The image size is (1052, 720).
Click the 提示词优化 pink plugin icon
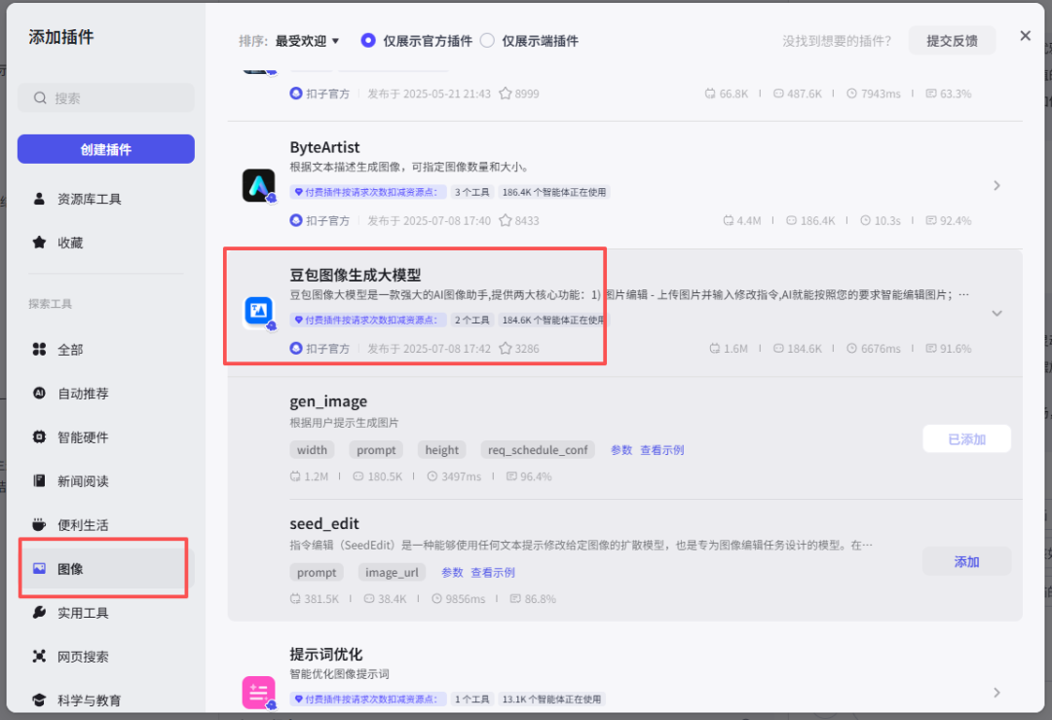click(x=258, y=692)
